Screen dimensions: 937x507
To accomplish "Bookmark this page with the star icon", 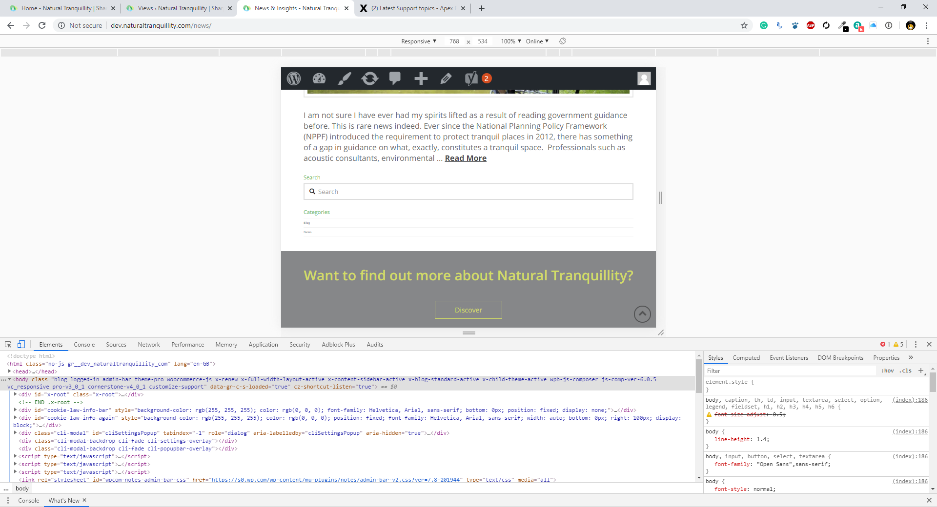I will tap(744, 25).
